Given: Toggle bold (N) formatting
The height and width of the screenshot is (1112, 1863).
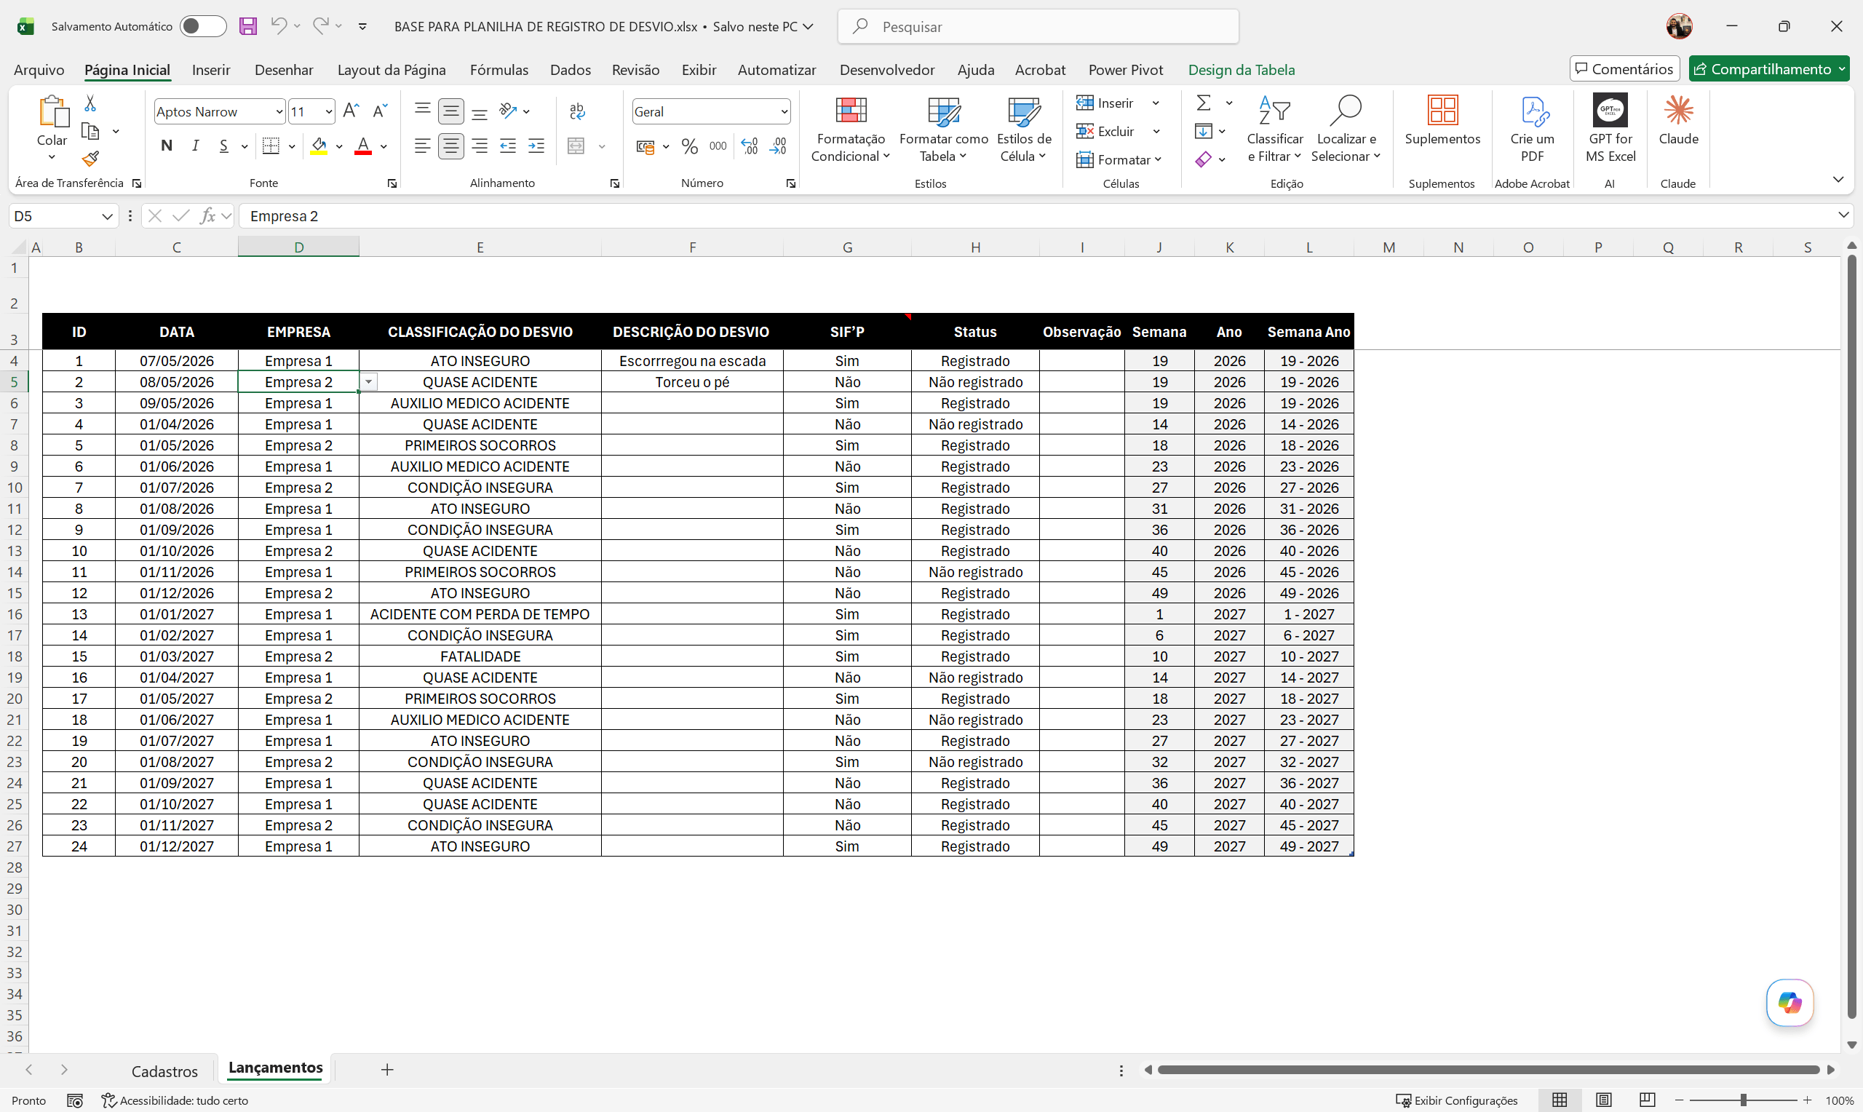Looking at the screenshot, I should pyautogui.click(x=167, y=146).
